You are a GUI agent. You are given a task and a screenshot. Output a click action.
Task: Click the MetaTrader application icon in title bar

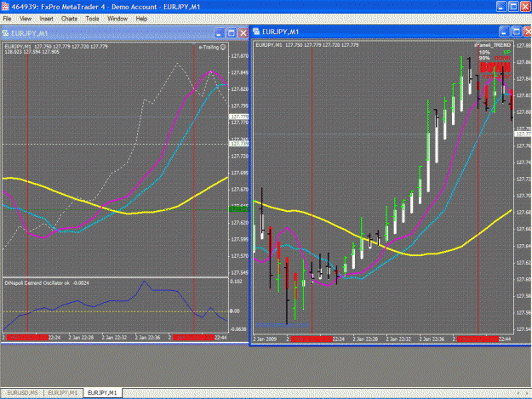coord(5,7)
